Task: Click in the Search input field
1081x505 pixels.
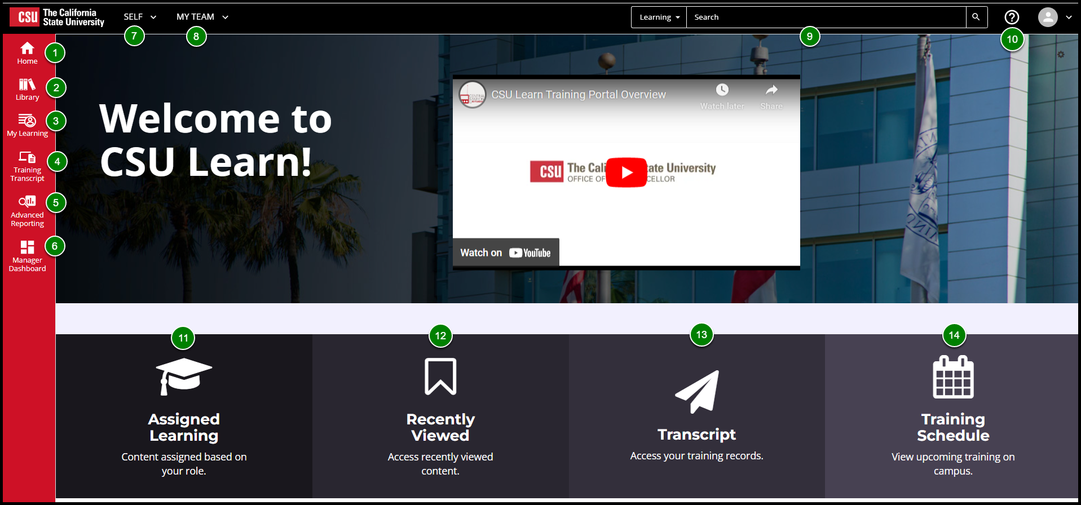Action: click(x=826, y=17)
